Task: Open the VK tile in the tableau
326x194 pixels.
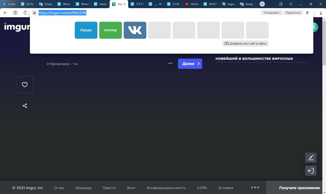Action: coord(135,30)
